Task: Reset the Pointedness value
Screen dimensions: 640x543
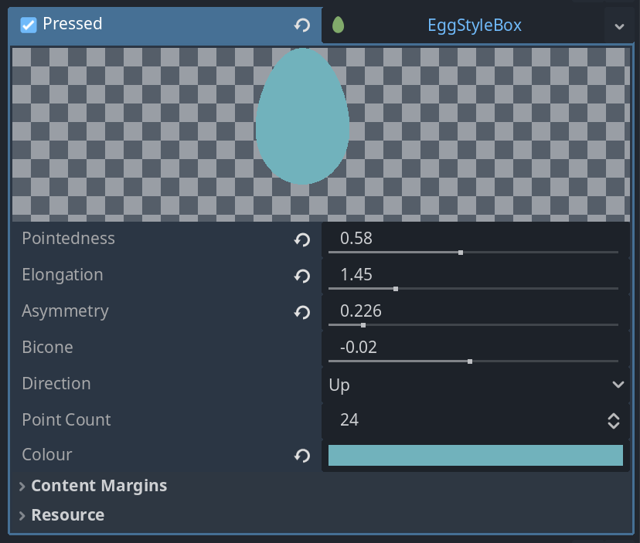Action: [302, 239]
